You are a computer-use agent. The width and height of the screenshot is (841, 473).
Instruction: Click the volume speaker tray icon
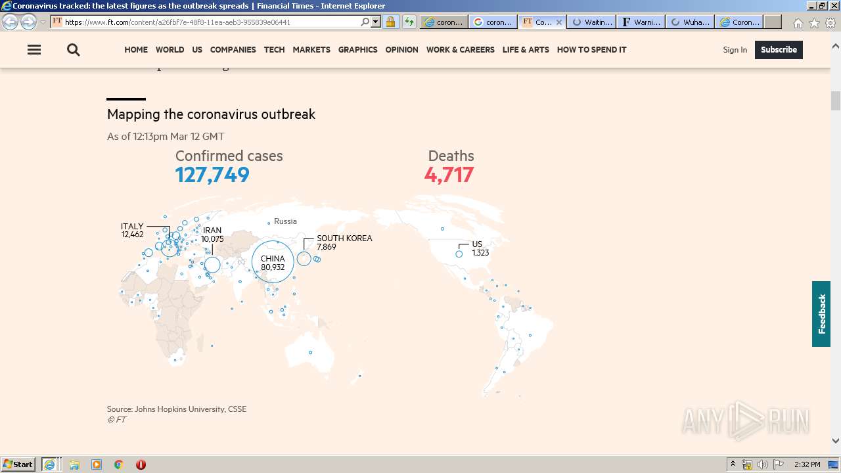click(763, 464)
